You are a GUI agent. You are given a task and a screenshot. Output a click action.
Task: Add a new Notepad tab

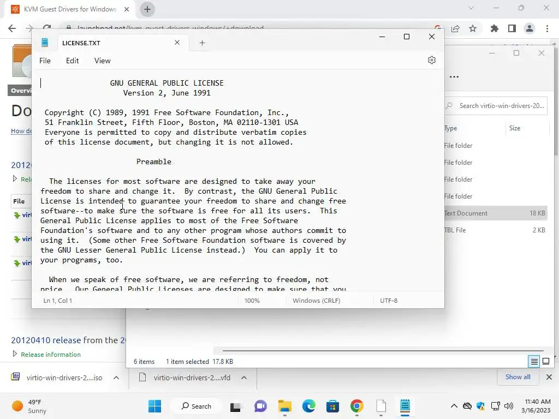coord(202,43)
